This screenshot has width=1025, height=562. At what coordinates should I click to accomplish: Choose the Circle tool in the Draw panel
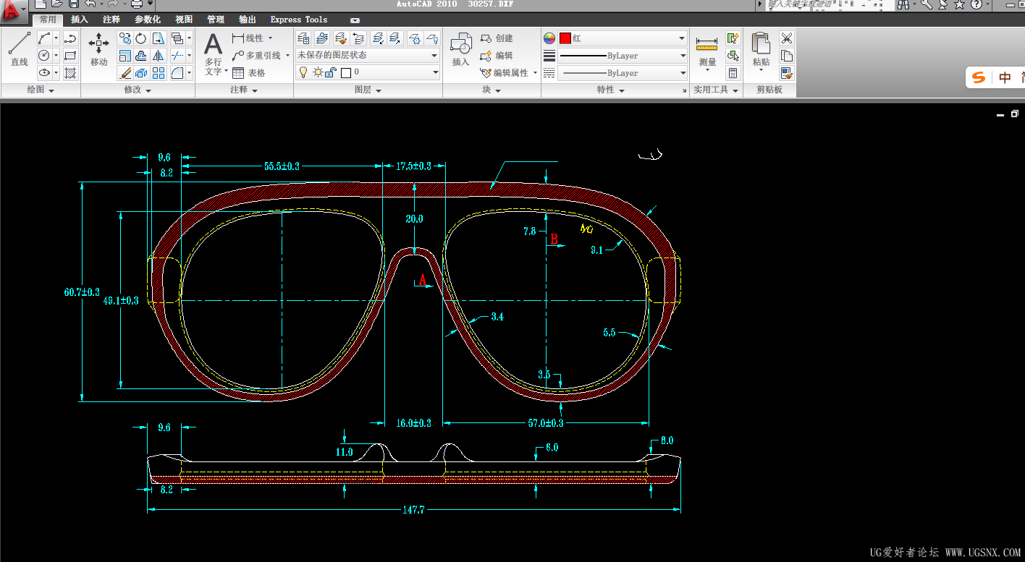pyautogui.click(x=44, y=56)
